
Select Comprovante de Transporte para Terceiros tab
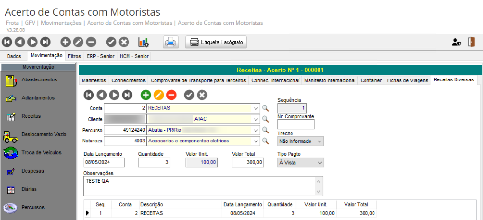click(199, 80)
